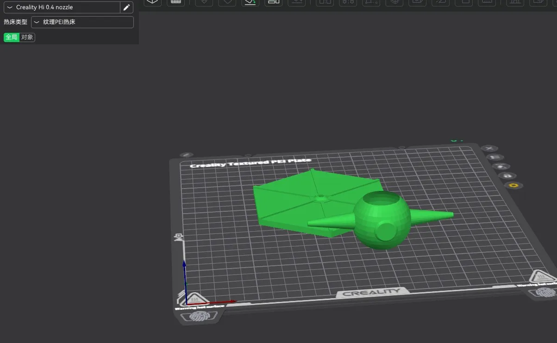Click the right pointed cone of the model

point(431,216)
